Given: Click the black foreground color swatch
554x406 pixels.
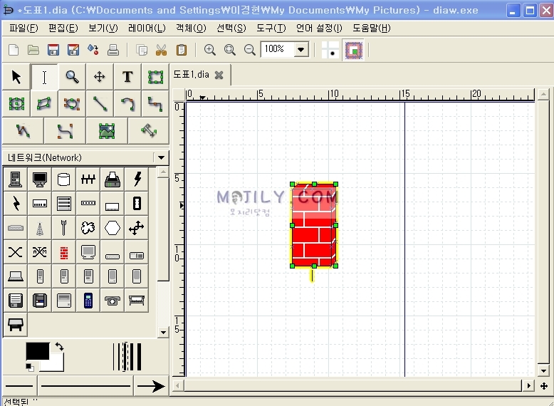Looking at the screenshot, I should click(37, 351).
